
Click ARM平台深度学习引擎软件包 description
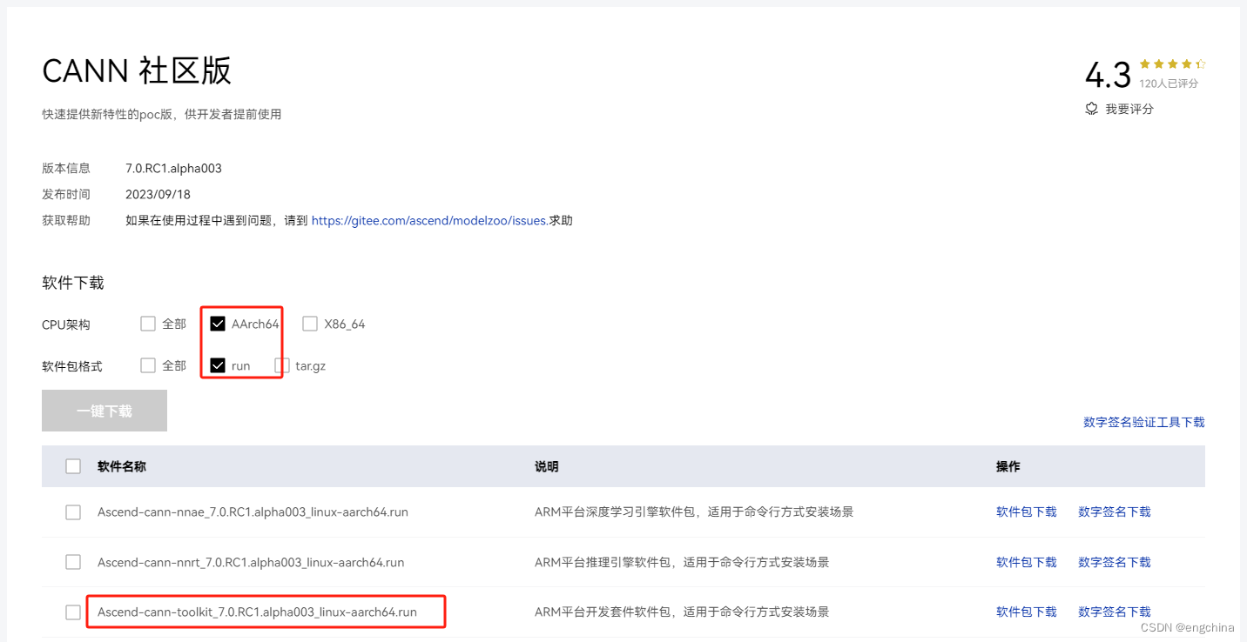[x=694, y=512]
